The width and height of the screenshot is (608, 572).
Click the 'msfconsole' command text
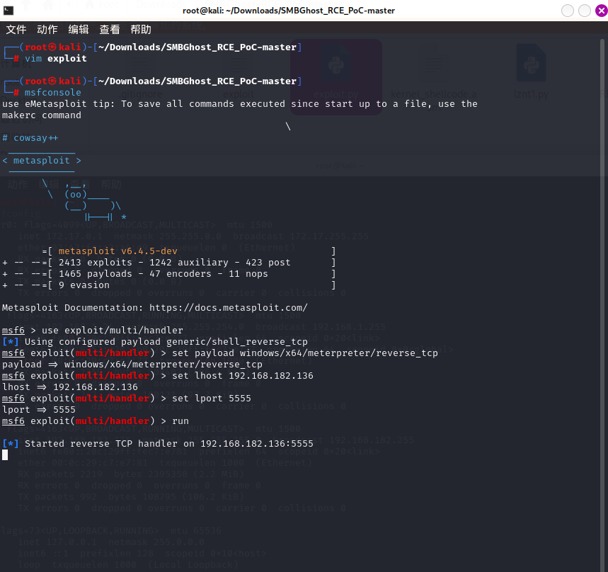tap(53, 93)
